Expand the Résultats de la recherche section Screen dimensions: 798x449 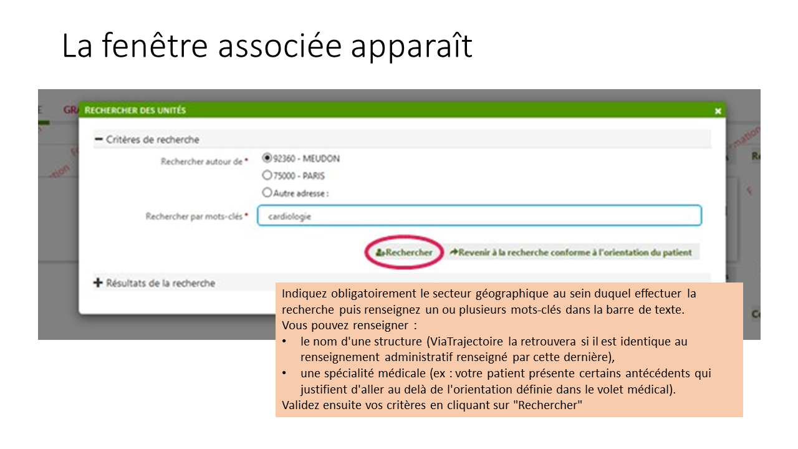160,283
